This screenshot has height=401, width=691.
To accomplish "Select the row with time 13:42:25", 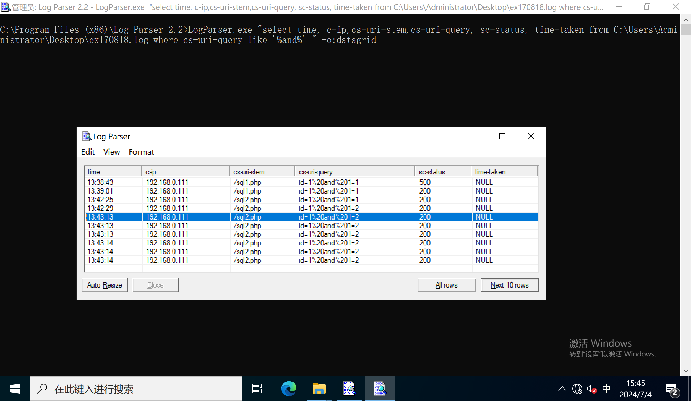I will (x=311, y=199).
